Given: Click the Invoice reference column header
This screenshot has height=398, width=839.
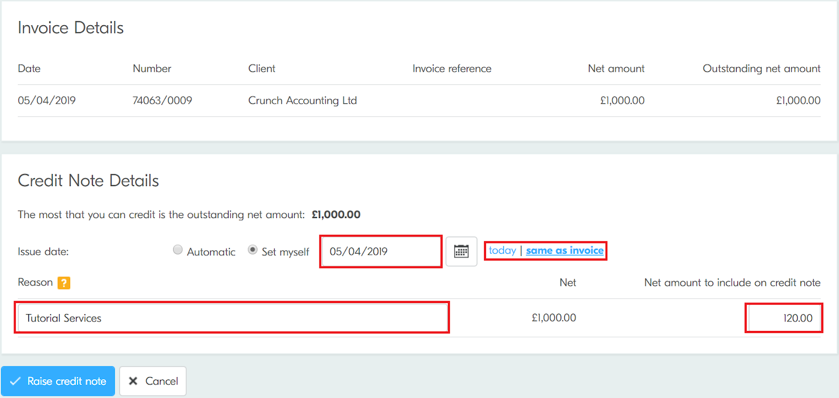Looking at the screenshot, I should (x=452, y=69).
